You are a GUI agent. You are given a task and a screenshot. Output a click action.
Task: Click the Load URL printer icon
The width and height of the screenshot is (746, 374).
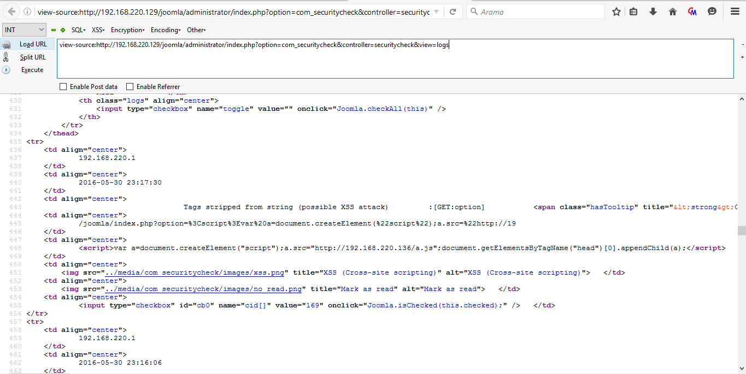tap(6, 45)
